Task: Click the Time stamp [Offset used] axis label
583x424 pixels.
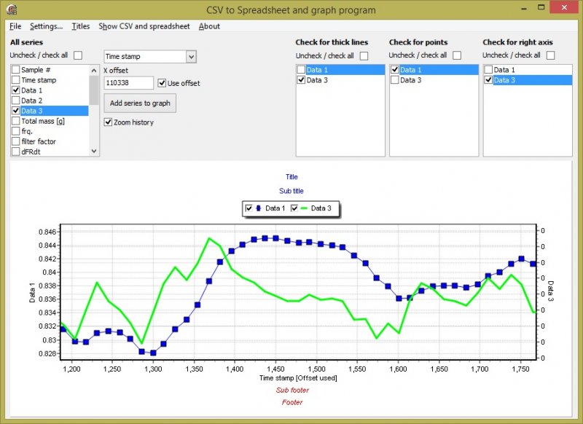Action: pos(298,378)
